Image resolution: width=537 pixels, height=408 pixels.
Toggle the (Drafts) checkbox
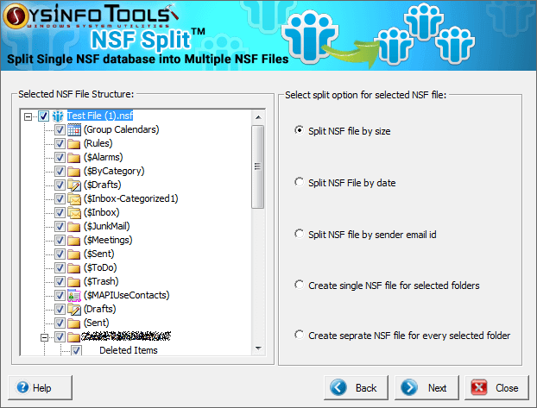(60, 309)
